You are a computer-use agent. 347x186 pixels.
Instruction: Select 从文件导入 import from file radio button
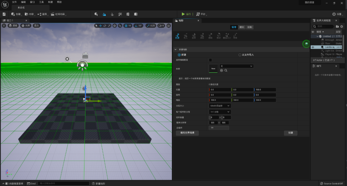point(240,55)
